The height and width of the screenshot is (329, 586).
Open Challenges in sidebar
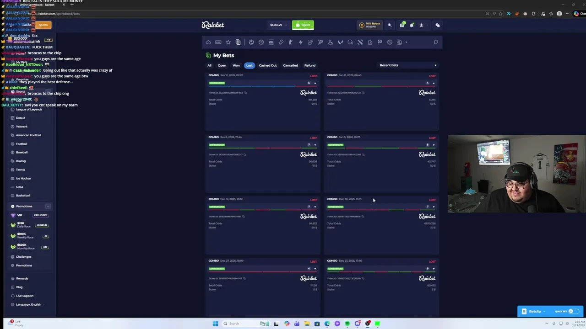click(24, 257)
